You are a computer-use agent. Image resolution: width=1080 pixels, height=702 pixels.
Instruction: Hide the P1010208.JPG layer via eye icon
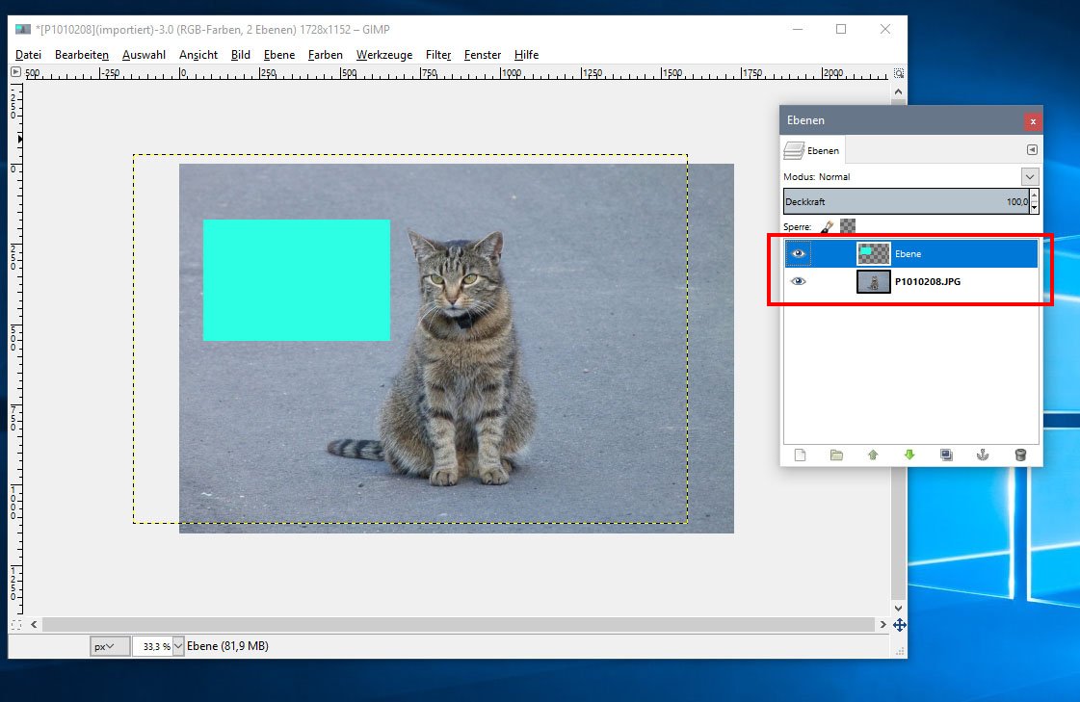click(x=798, y=281)
